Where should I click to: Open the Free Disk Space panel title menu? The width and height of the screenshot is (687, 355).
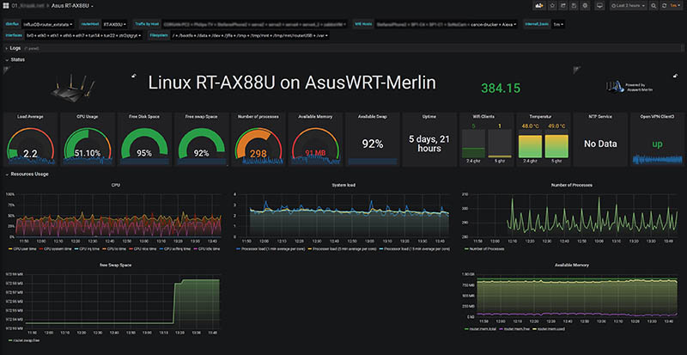pos(144,117)
